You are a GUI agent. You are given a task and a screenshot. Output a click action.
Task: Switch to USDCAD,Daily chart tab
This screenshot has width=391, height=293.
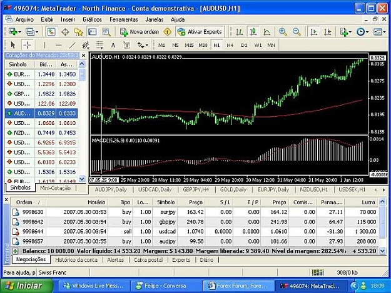point(155,190)
